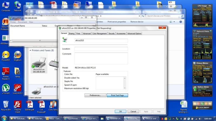Click the printer name field aficio1515
The width and height of the screenshot is (216, 121).
pos(101,41)
